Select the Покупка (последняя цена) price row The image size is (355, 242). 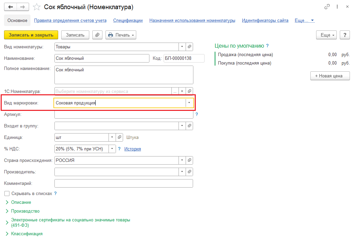[284, 63]
